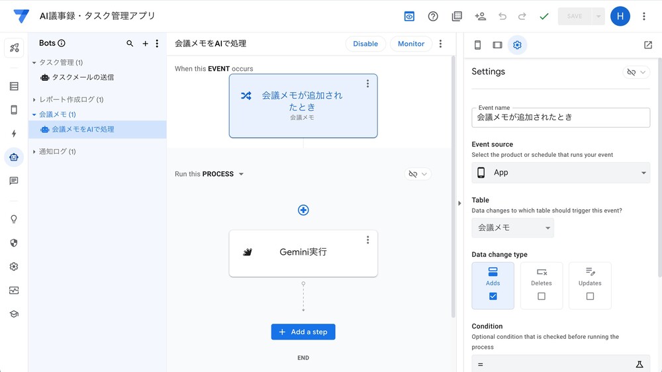Search bots with the magnifier icon
The width and height of the screenshot is (662, 372).
[130, 44]
